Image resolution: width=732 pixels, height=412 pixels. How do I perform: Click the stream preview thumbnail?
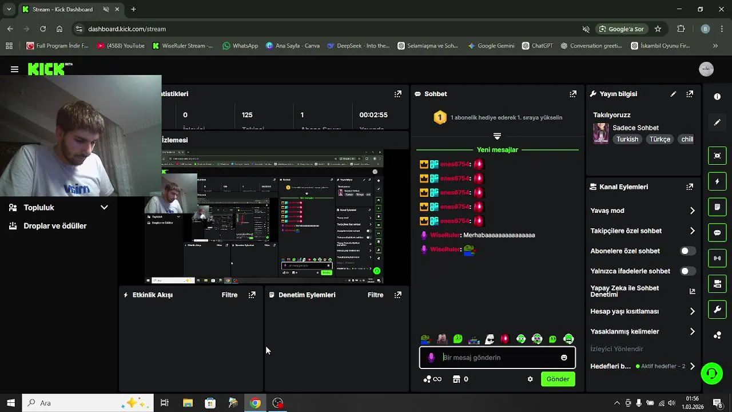point(264,217)
